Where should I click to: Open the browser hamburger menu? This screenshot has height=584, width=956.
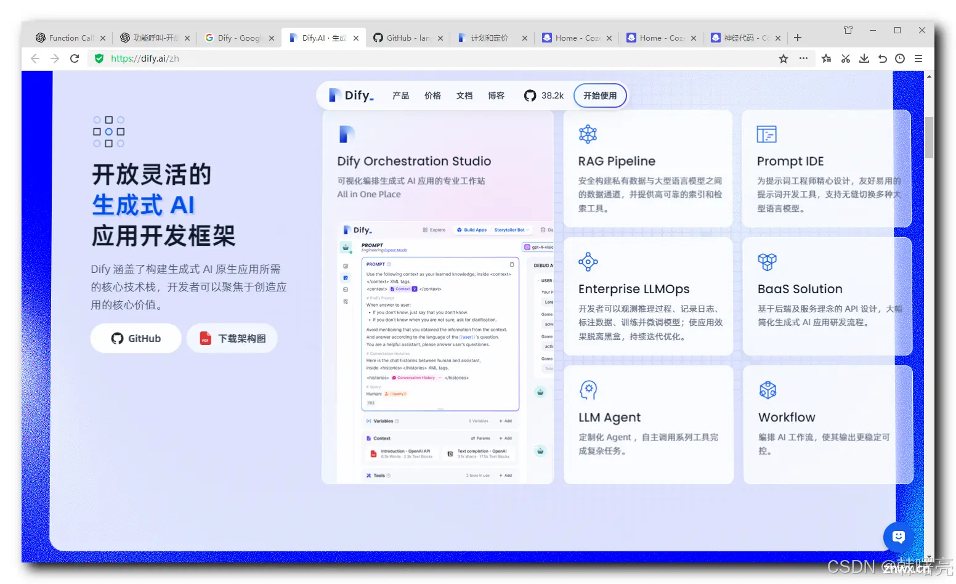coord(918,59)
